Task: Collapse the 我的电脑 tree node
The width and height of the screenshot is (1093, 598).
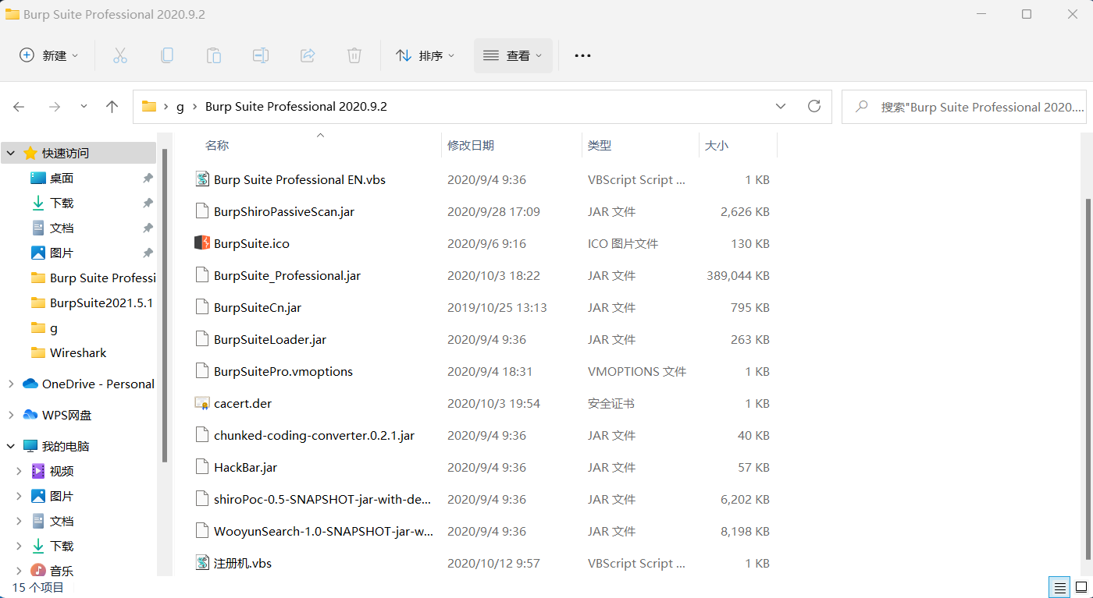Action: tap(11, 446)
